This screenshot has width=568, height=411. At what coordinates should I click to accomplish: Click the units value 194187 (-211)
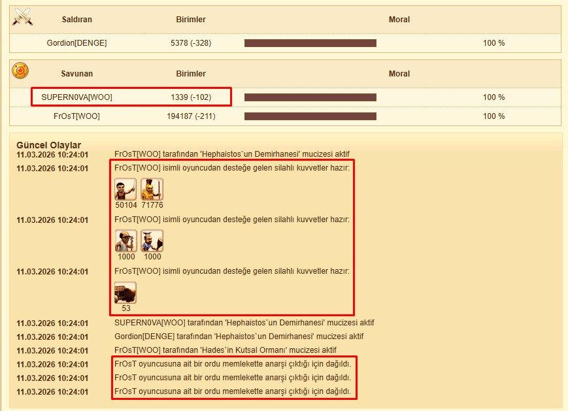[191, 116]
